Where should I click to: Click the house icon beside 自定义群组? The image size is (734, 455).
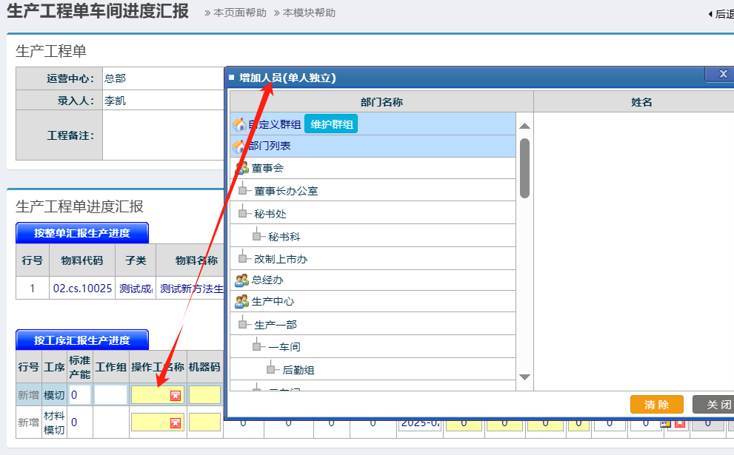pyautogui.click(x=239, y=124)
